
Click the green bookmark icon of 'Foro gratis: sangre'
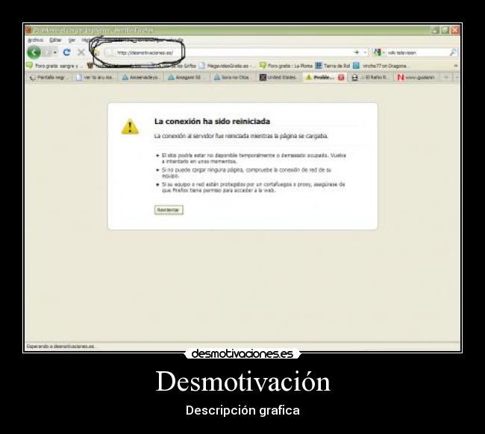[29, 65]
